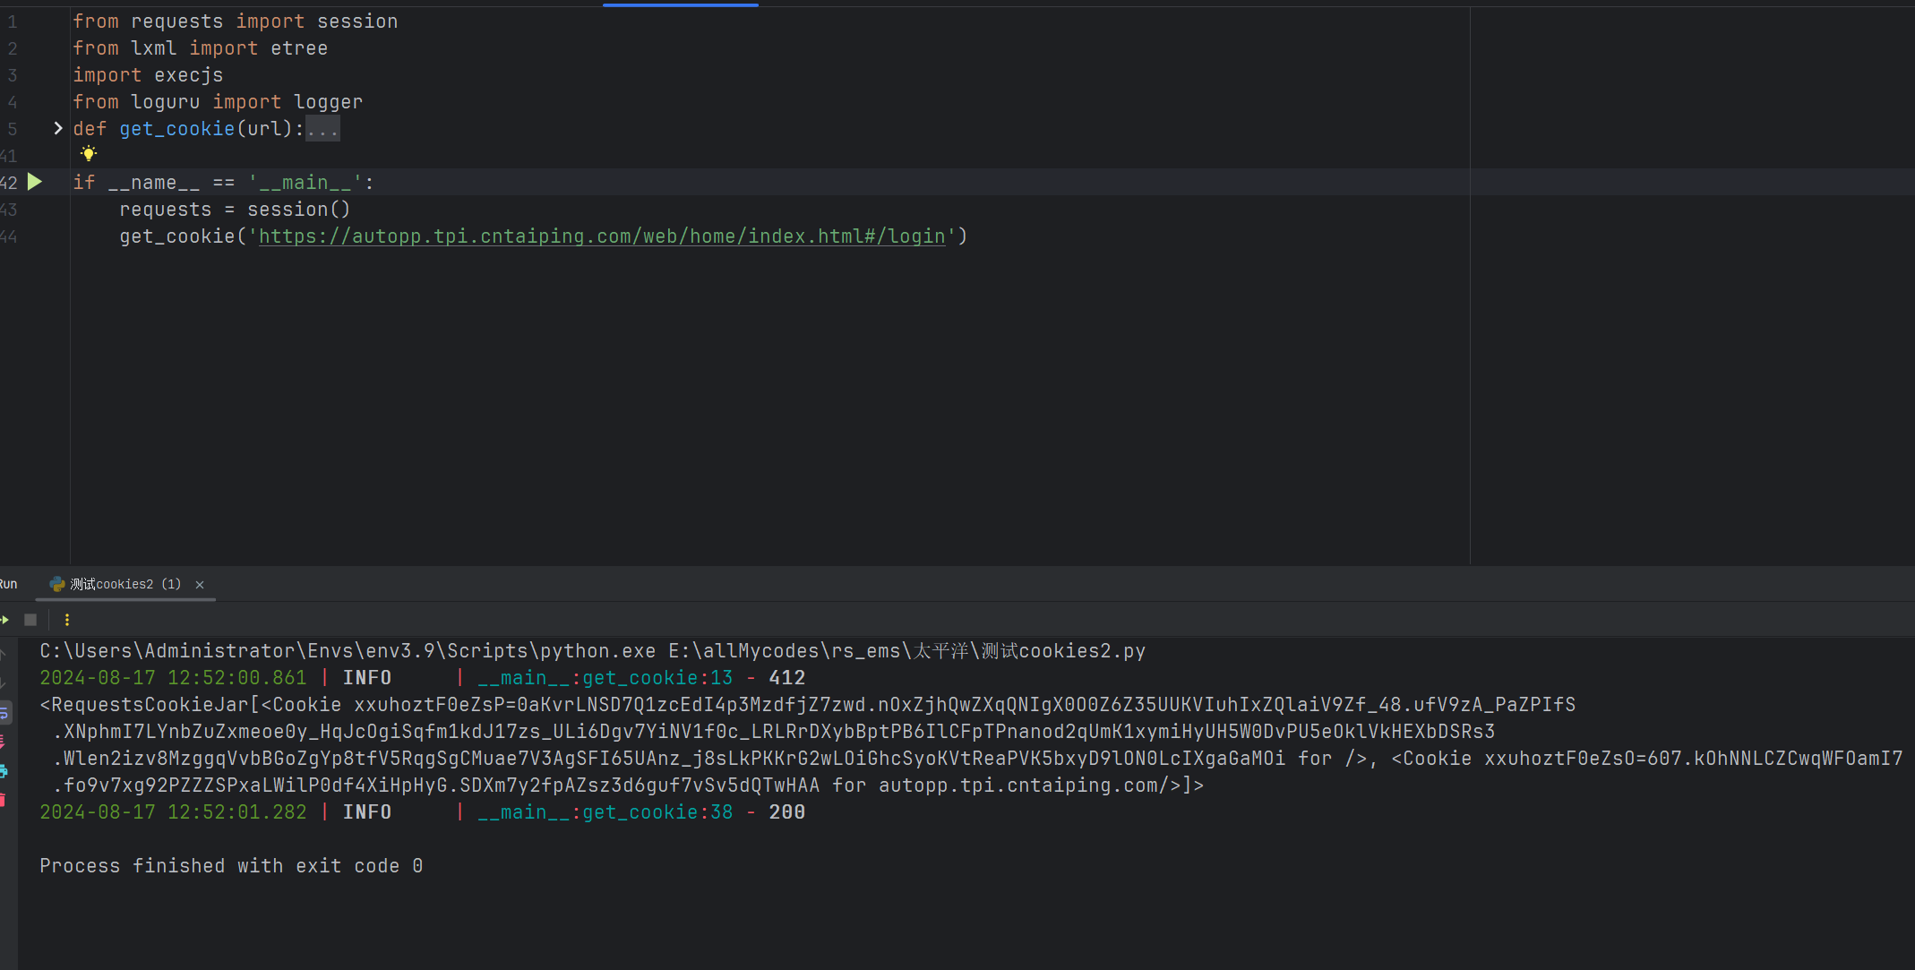Click the grey stop button in Run toolbar

click(30, 620)
